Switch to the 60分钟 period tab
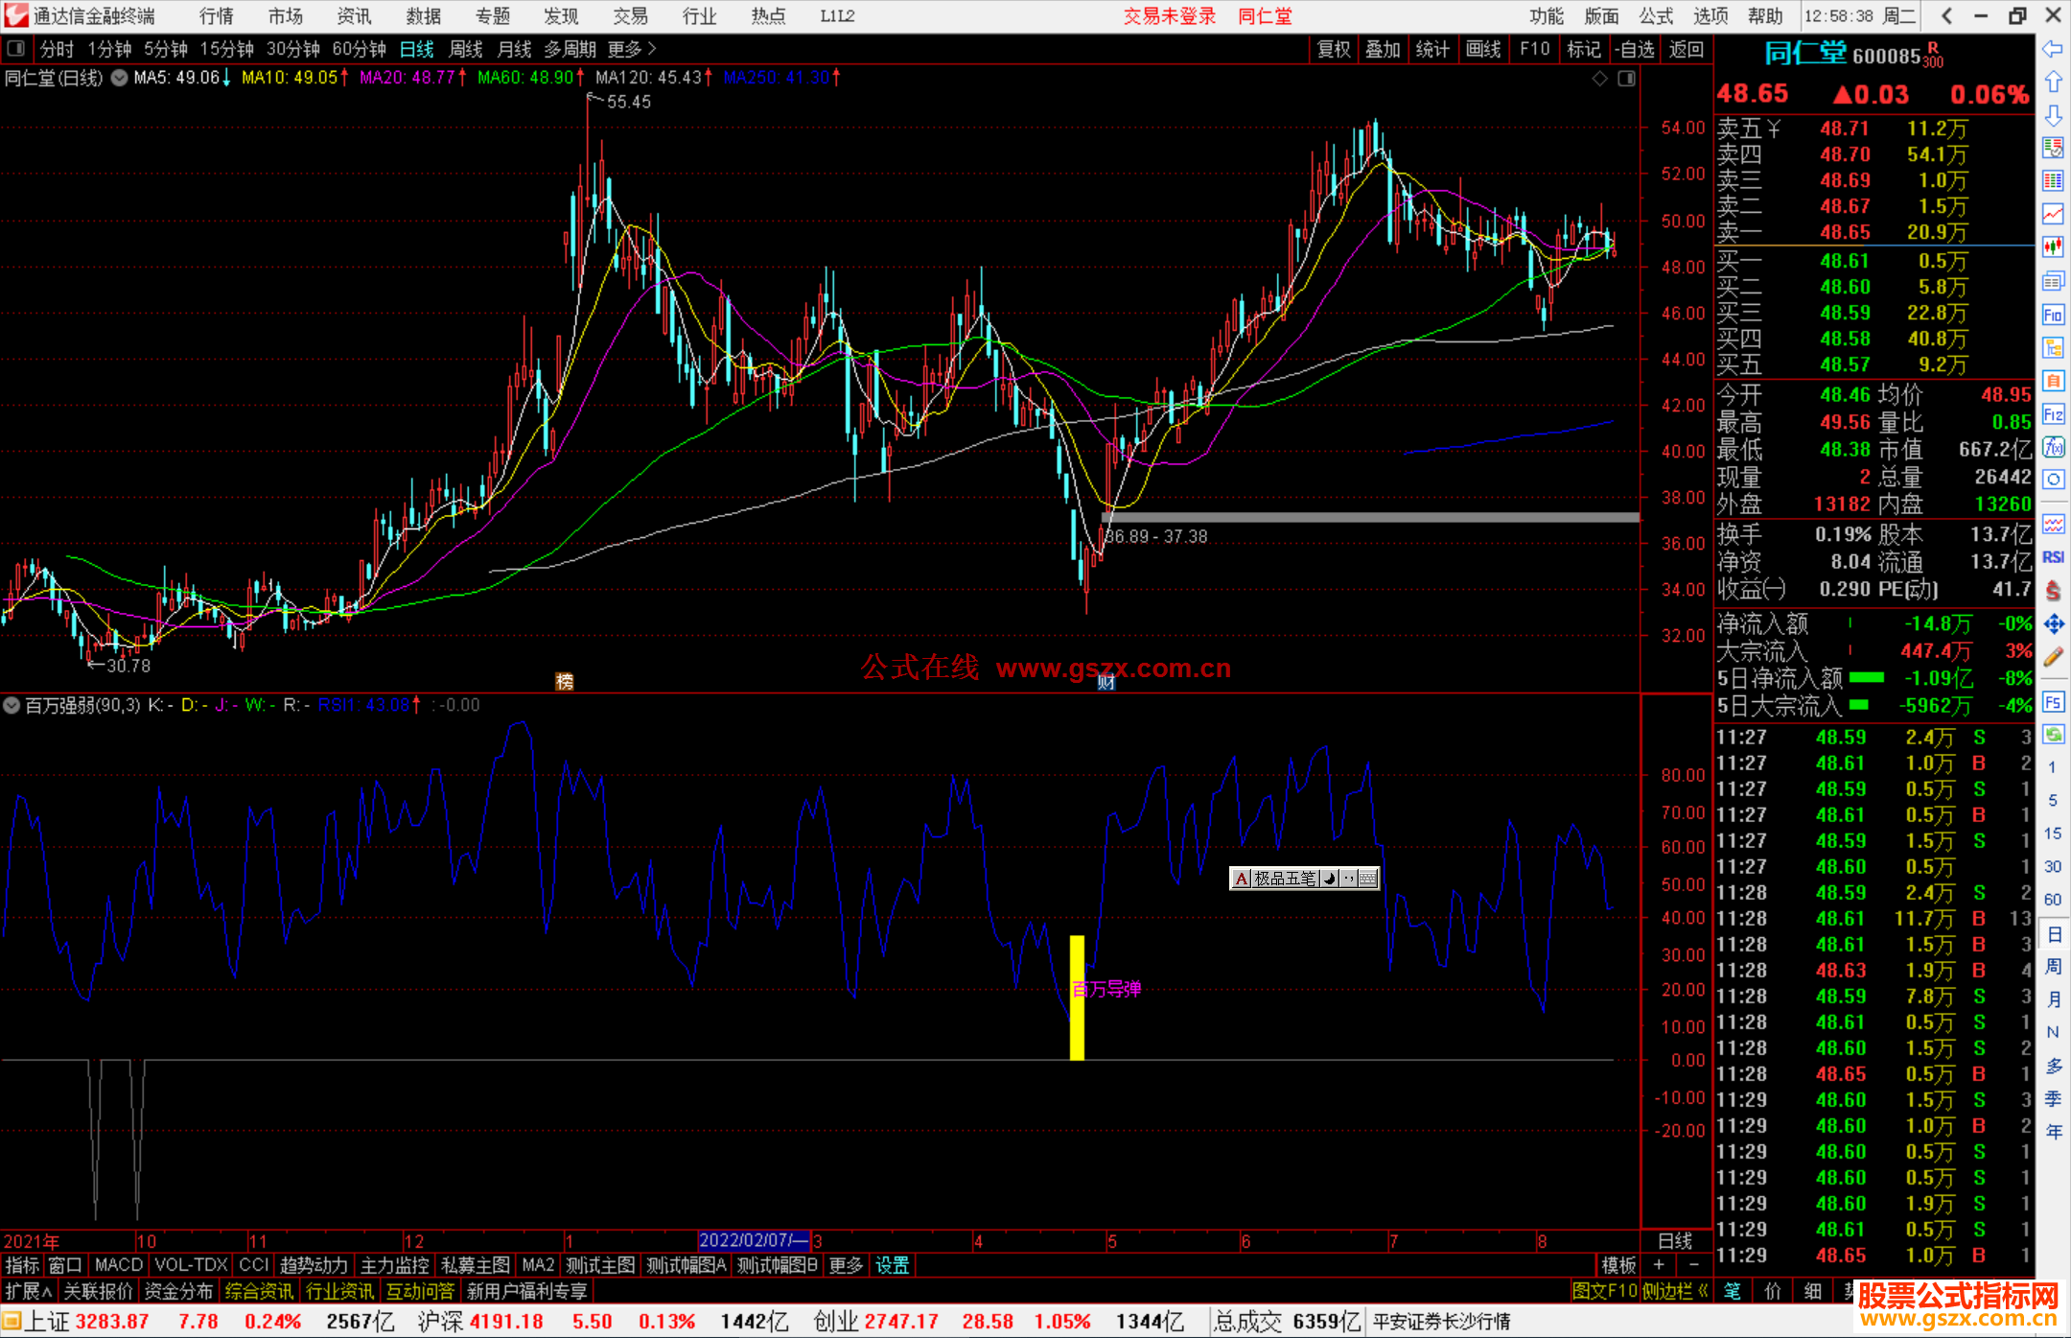 (x=359, y=49)
